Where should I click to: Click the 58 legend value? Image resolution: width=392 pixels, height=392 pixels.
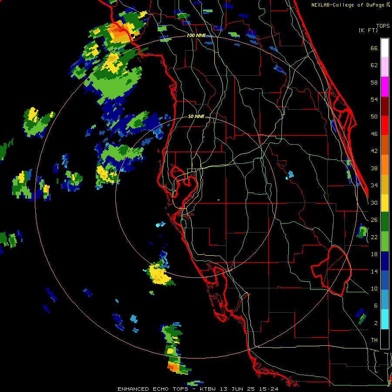(x=374, y=82)
